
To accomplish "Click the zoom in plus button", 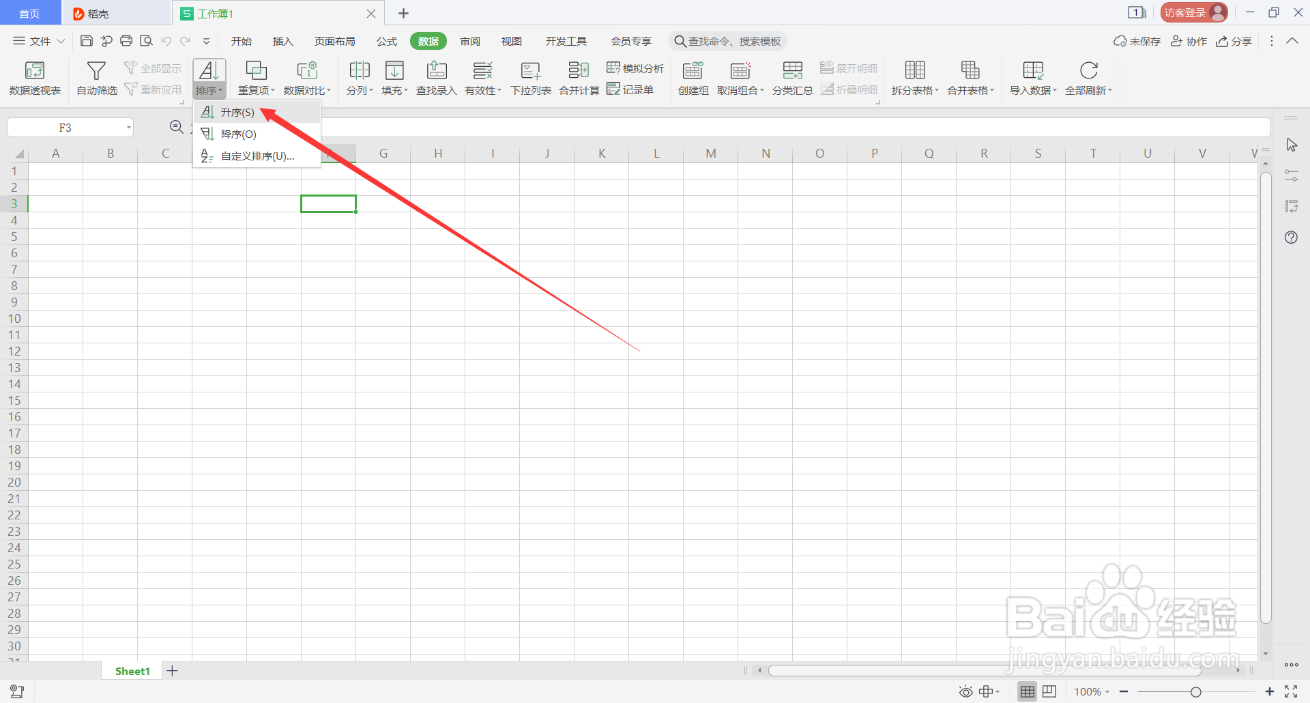I will pos(1270,692).
